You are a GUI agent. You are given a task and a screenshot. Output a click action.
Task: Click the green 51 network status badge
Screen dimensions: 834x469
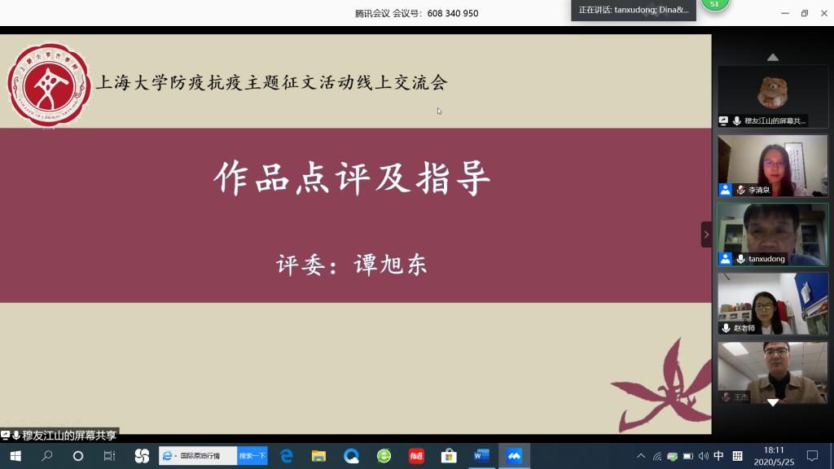click(x=715, y=5)
